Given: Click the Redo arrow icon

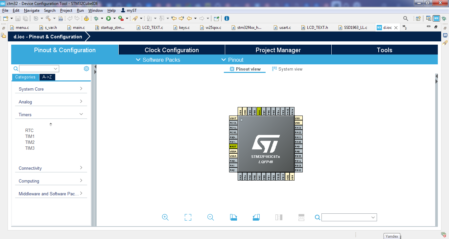Looking at the screenshot, I should tap(77, 18).
